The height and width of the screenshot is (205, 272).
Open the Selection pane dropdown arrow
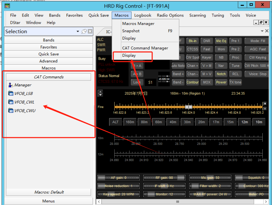(78, 31)
